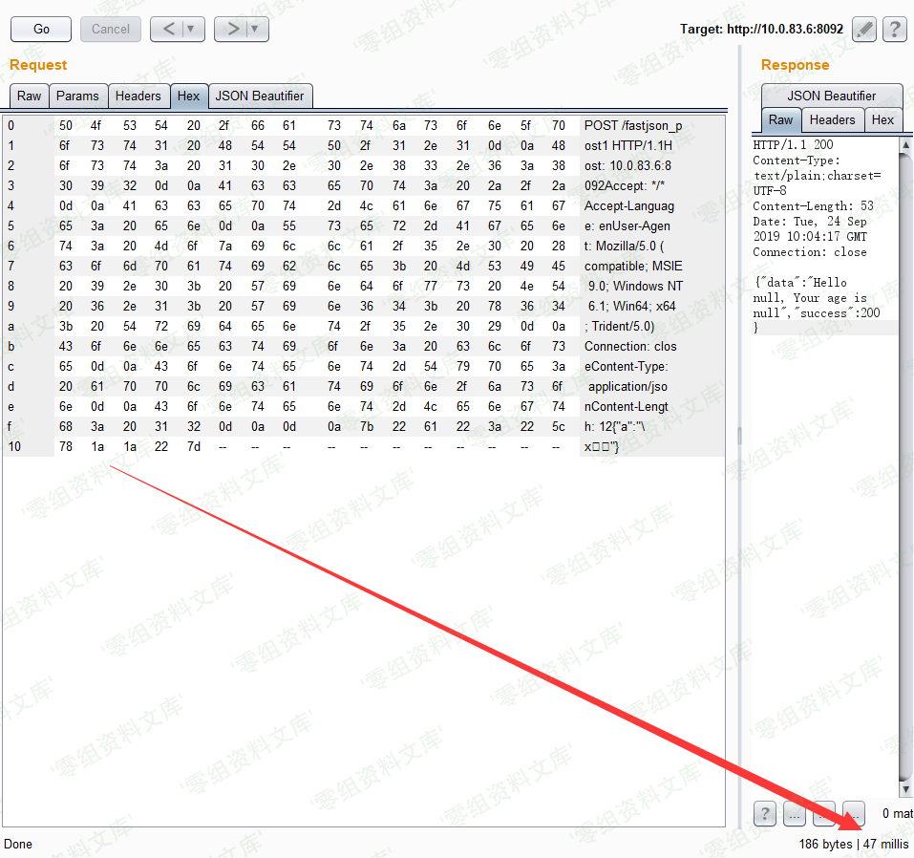This screenshot has height=858, width=914.
Task: Open request JSON Beautifier tab
Action: [x=260, y=96]
